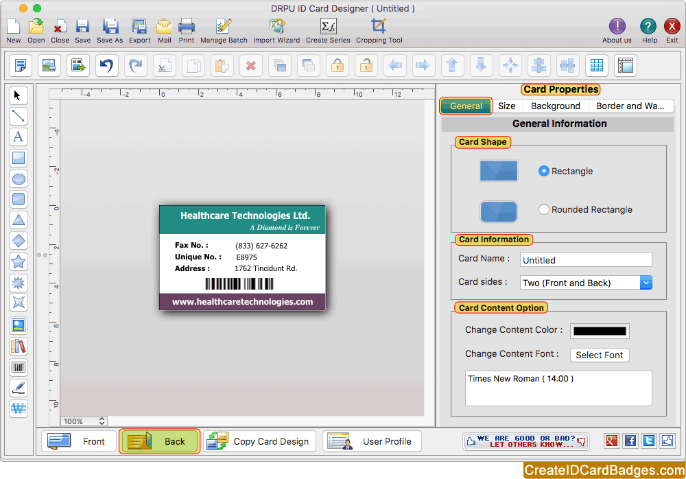Viewport: 686px width, 479px height.
Task: Select the barcode tool
Action: [x=19, y=367]
